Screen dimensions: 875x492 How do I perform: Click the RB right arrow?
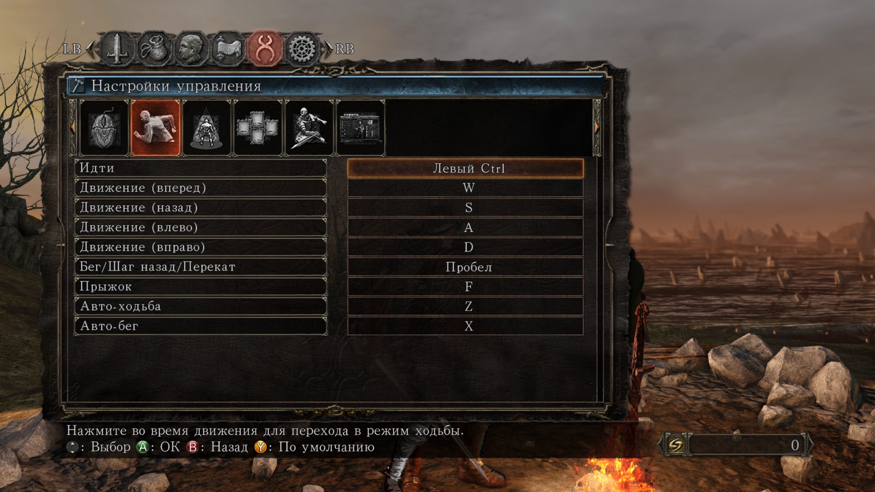point(329,49)
